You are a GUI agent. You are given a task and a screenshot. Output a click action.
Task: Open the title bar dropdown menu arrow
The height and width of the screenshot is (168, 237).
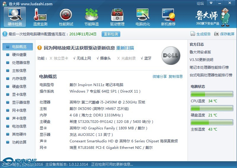(211, 3)
